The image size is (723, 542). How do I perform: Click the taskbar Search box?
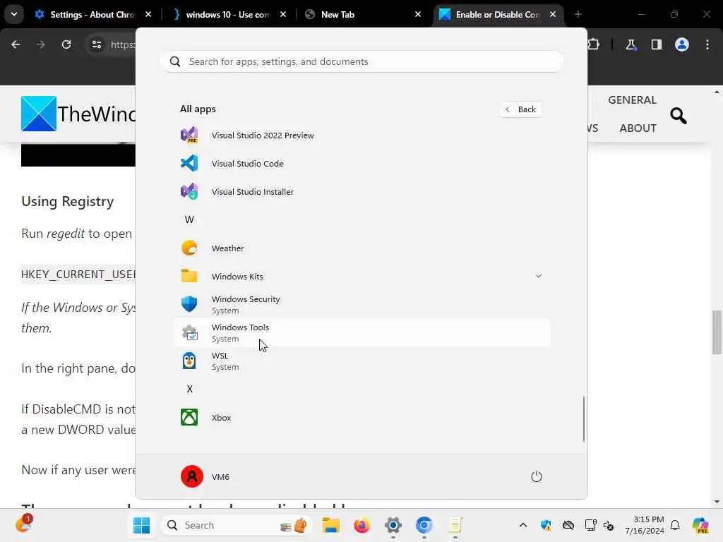[237, 525]
